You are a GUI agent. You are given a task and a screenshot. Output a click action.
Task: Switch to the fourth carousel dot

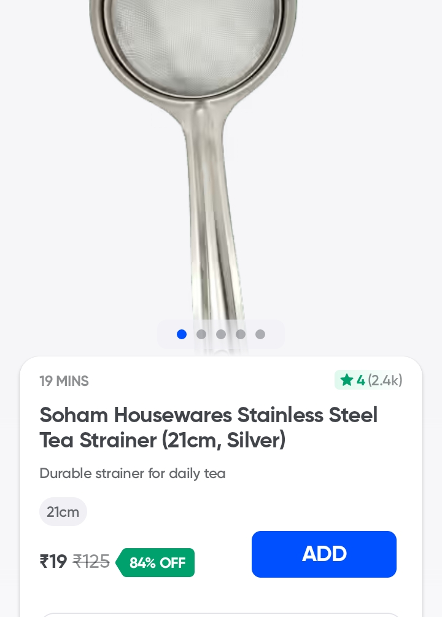(x=241, y=334)
